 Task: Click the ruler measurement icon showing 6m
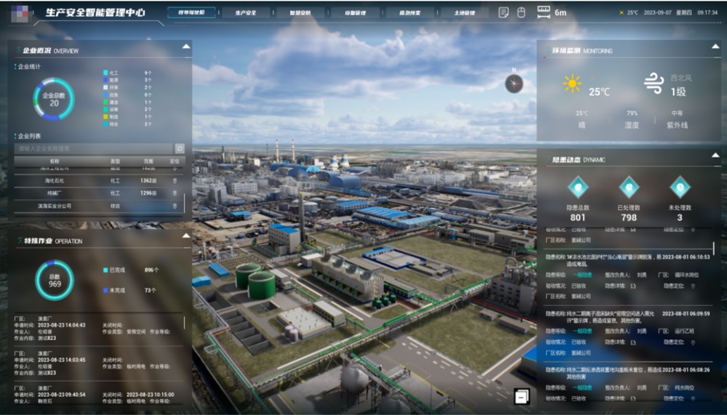click(544, 12)
